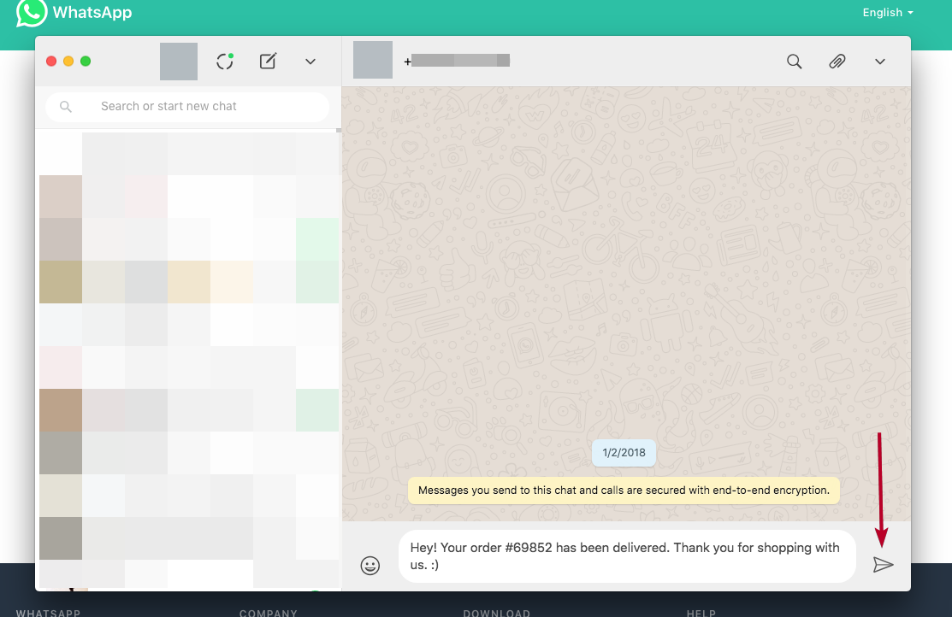952x617 pixels.
Task: Focus the message box containing the order text
Action: tap(624, 556)
